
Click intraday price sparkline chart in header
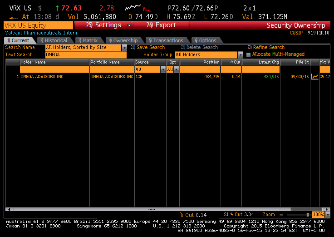click(x=138, y=8)
